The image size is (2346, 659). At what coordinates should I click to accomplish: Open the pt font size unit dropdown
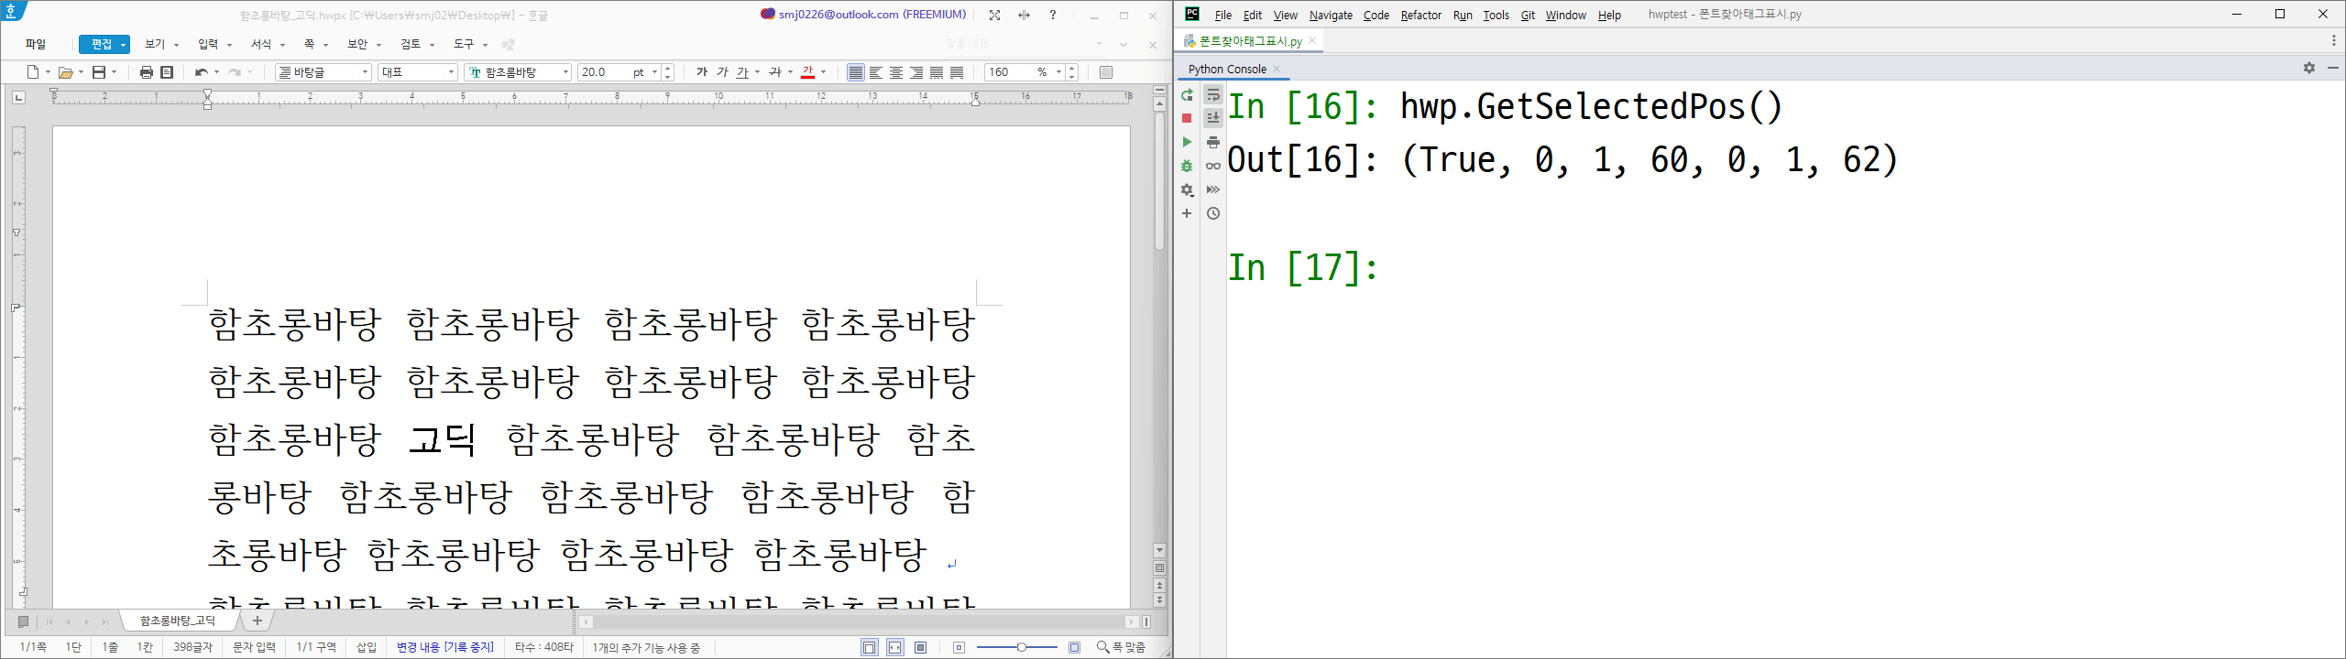pyautogui.click(x=654, y=72)
